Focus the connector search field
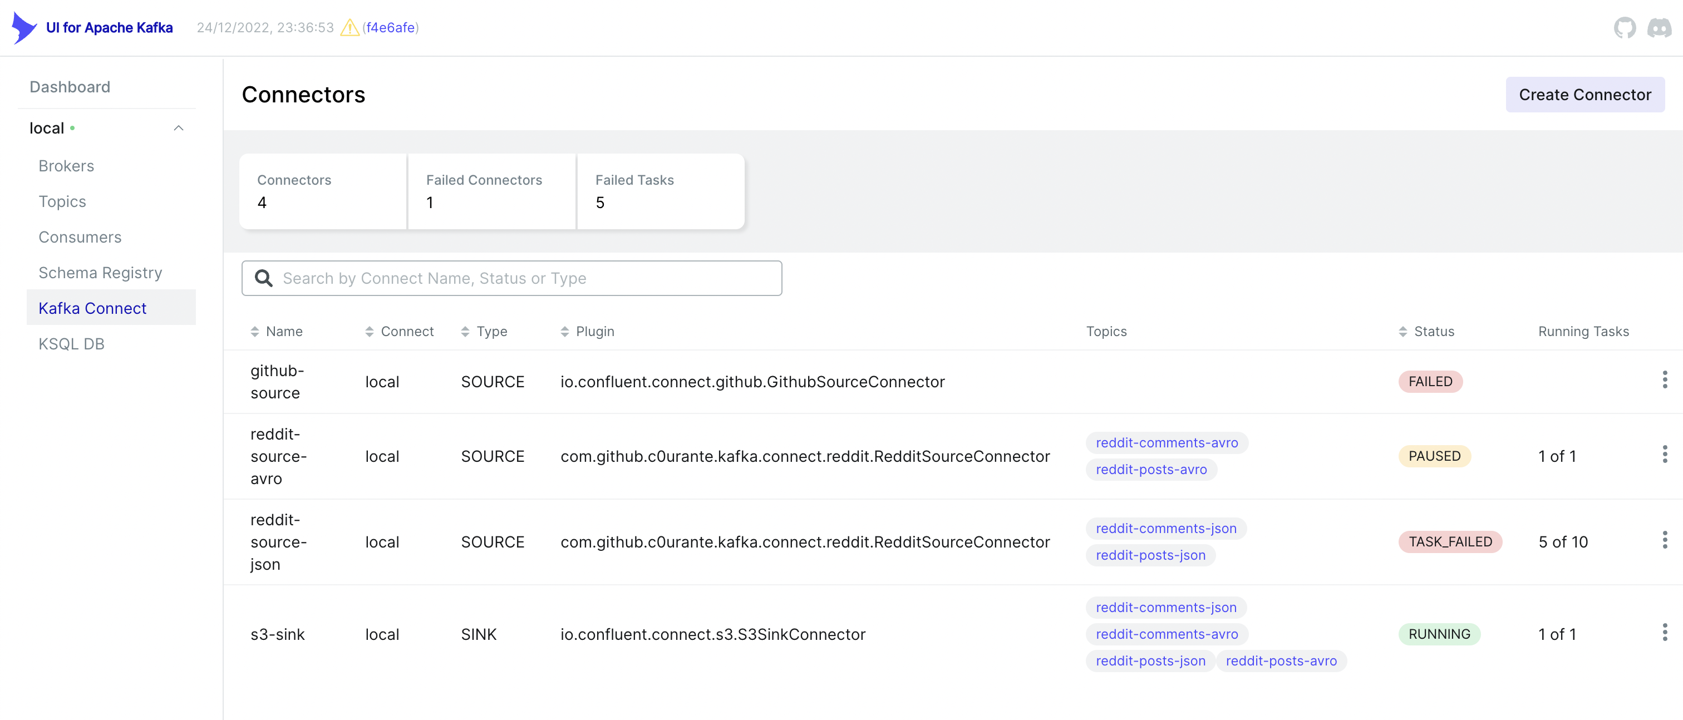 coord(511,278)
